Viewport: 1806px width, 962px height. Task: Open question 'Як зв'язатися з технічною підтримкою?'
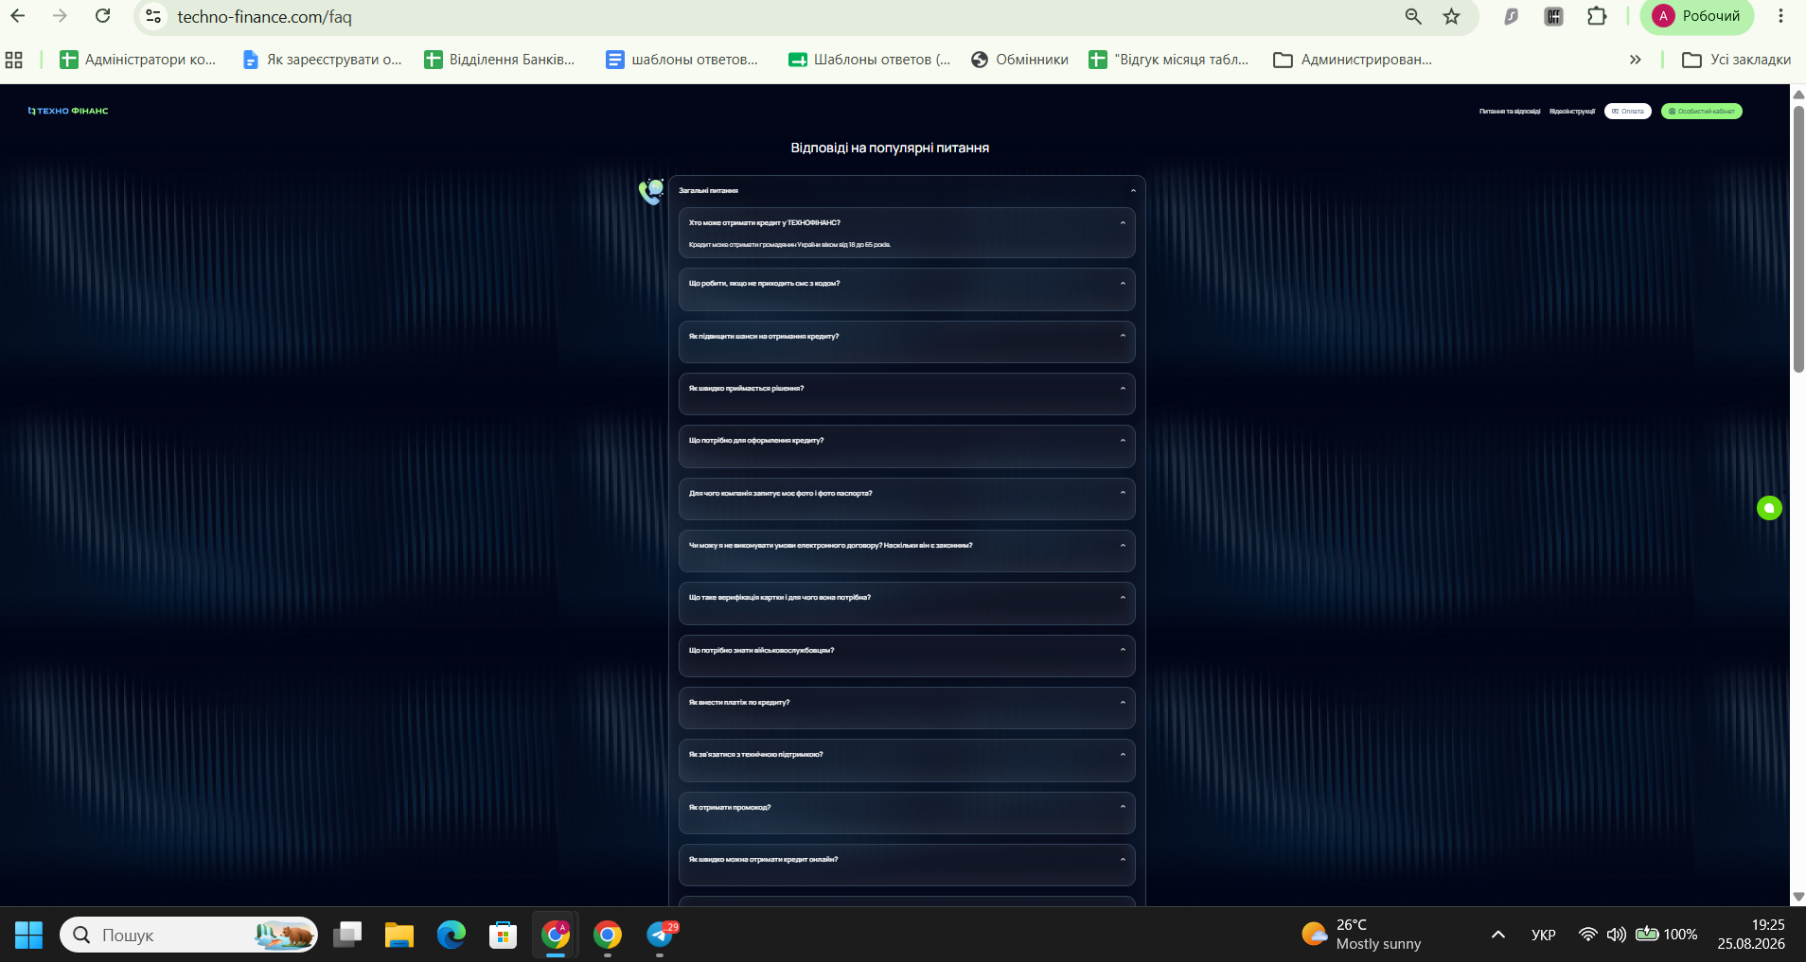pyautogui.click(x=907, y=760)
